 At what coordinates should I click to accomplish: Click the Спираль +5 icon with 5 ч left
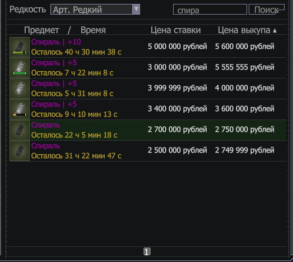20,89
